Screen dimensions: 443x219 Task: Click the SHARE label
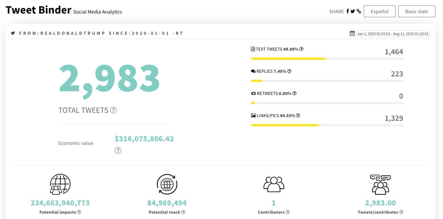point(336,11)
